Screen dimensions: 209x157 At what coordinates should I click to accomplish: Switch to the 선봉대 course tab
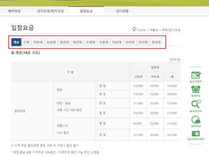tap(104, 42)
